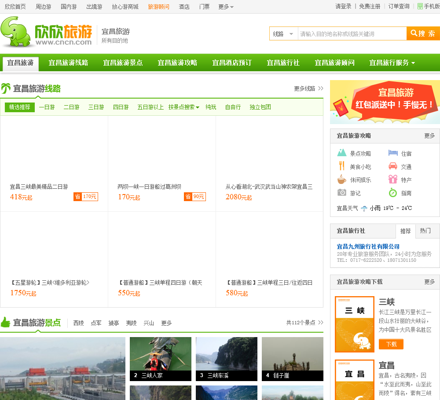Image resolution: width=440 pixels, height=400 pixels.
Task: Click the 指南 compass icon
Action: pyautogui.click(x=393, y=193)
